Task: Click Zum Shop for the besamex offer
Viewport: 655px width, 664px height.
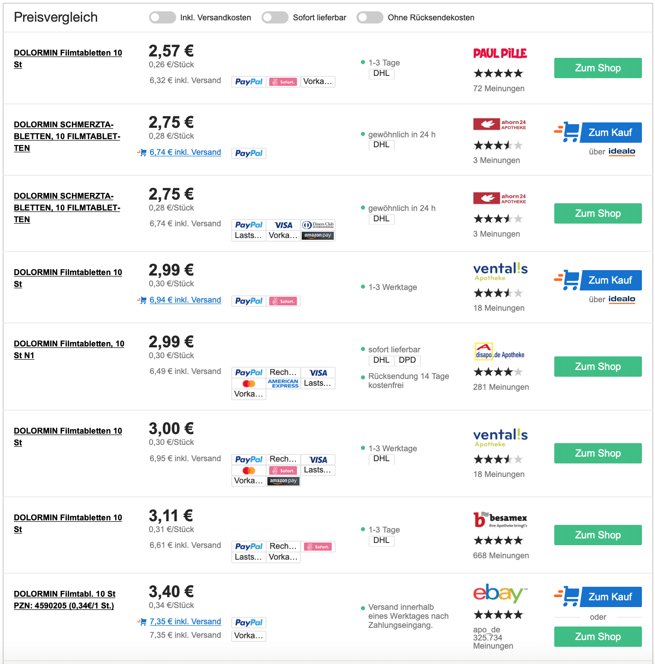Action: pyautogui.click(x=598, y=535)
